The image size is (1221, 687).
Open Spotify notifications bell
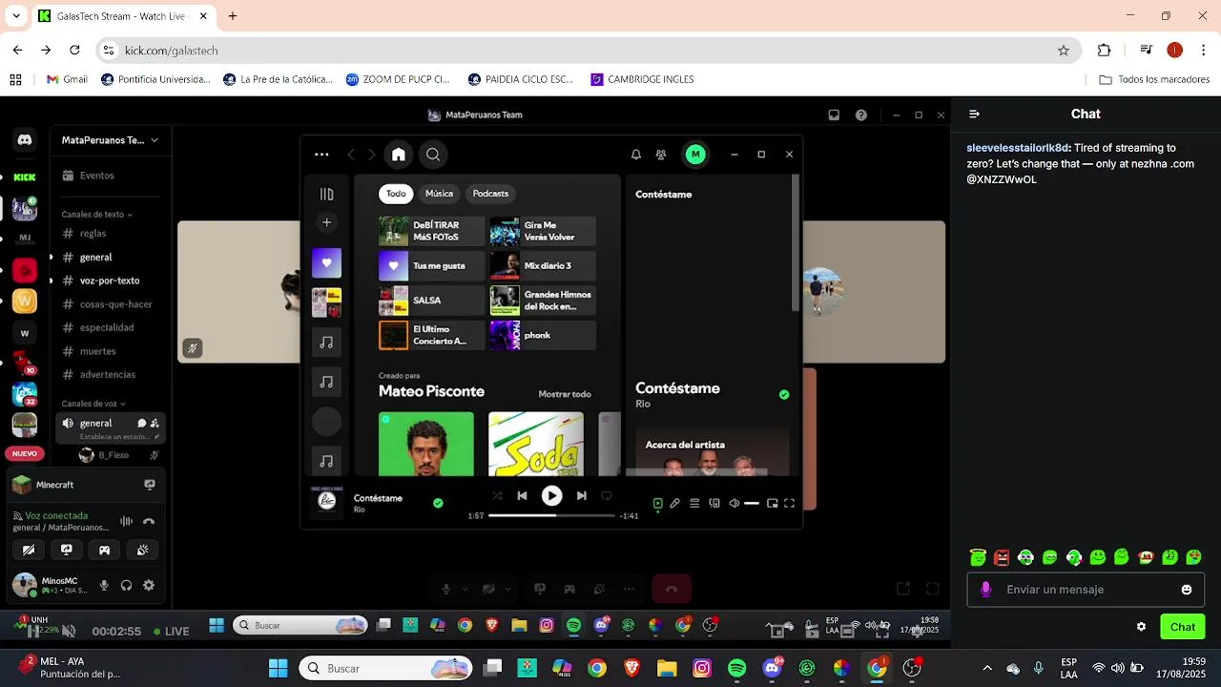(636, 155)
